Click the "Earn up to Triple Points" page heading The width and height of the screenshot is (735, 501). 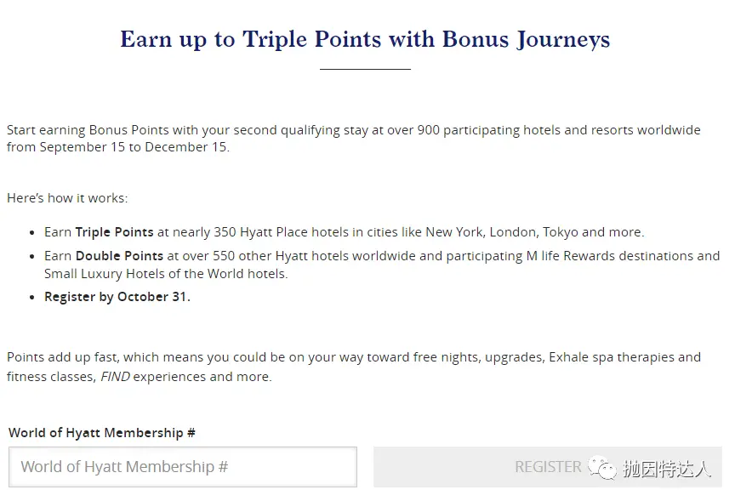coord(365,39)
